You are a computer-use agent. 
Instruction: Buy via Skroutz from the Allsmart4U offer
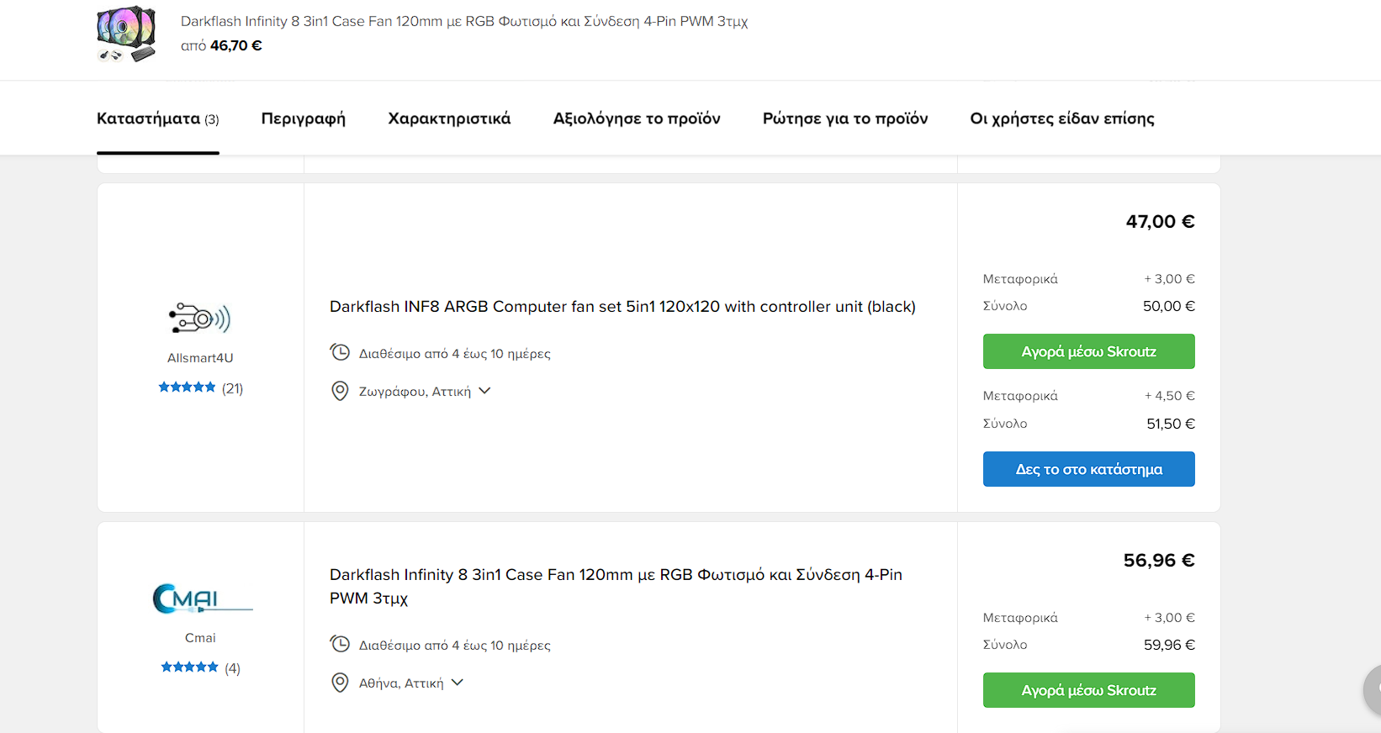(x=1088, y=351)
